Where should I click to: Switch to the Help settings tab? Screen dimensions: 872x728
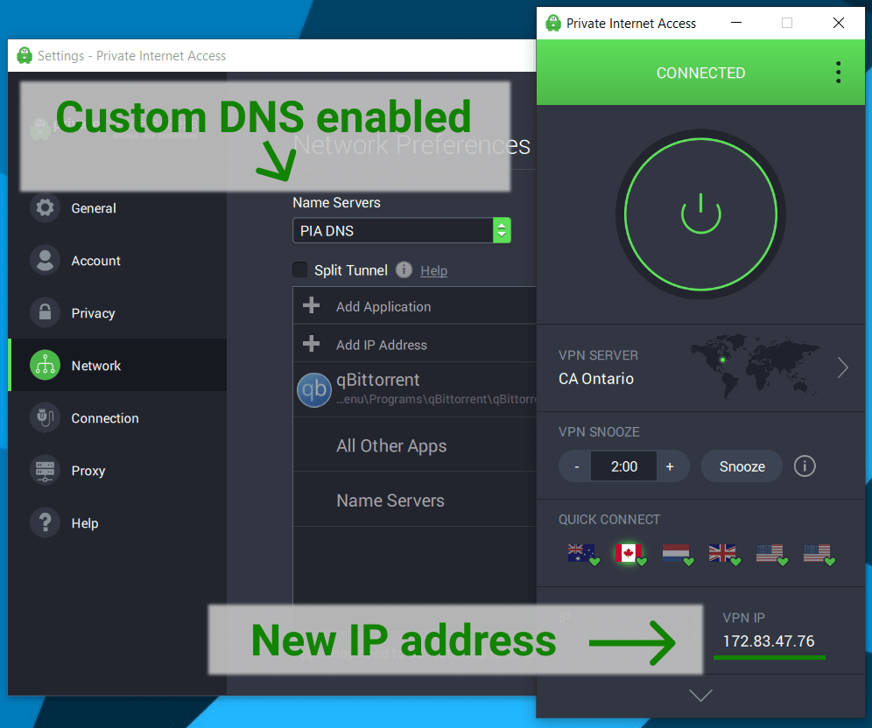click(117, 522)
